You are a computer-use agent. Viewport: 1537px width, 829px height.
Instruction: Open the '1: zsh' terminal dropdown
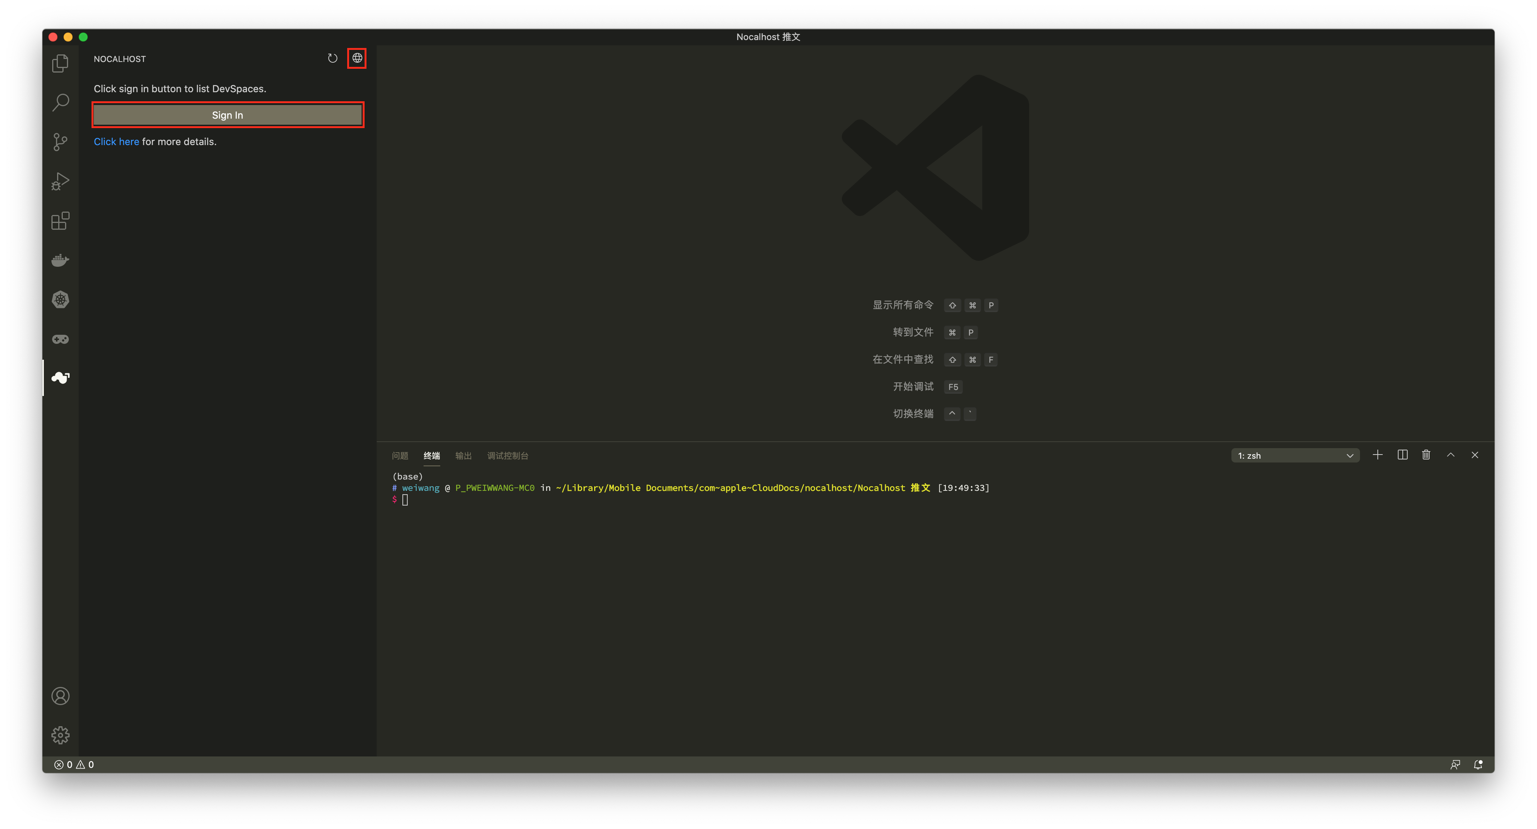pyautogui.click(x=1295, y=456)
